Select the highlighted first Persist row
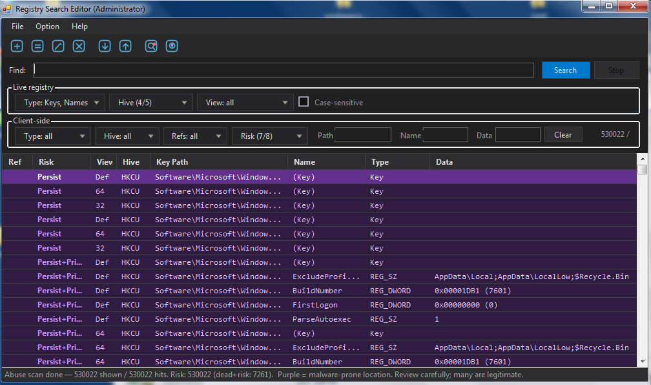 point(319,177)
